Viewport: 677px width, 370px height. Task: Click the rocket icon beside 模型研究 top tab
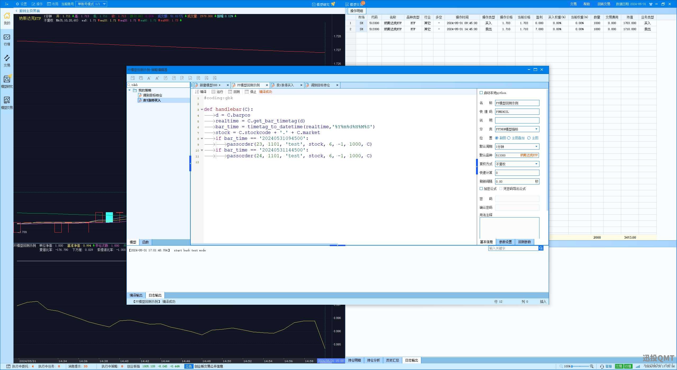pyautogui.click(x=333, y=4)
